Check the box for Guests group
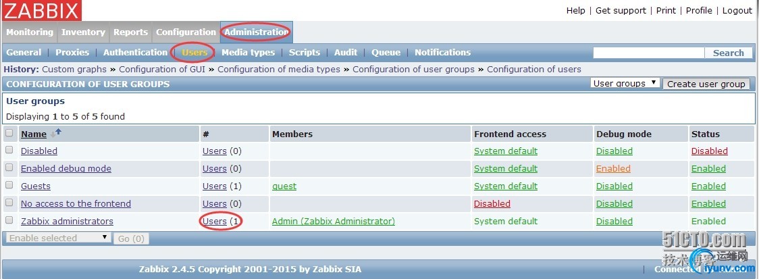759x279 pixels. pos(9,185)
